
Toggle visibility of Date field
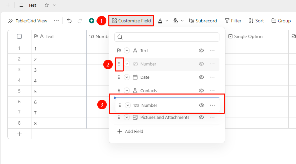[201, 77]
